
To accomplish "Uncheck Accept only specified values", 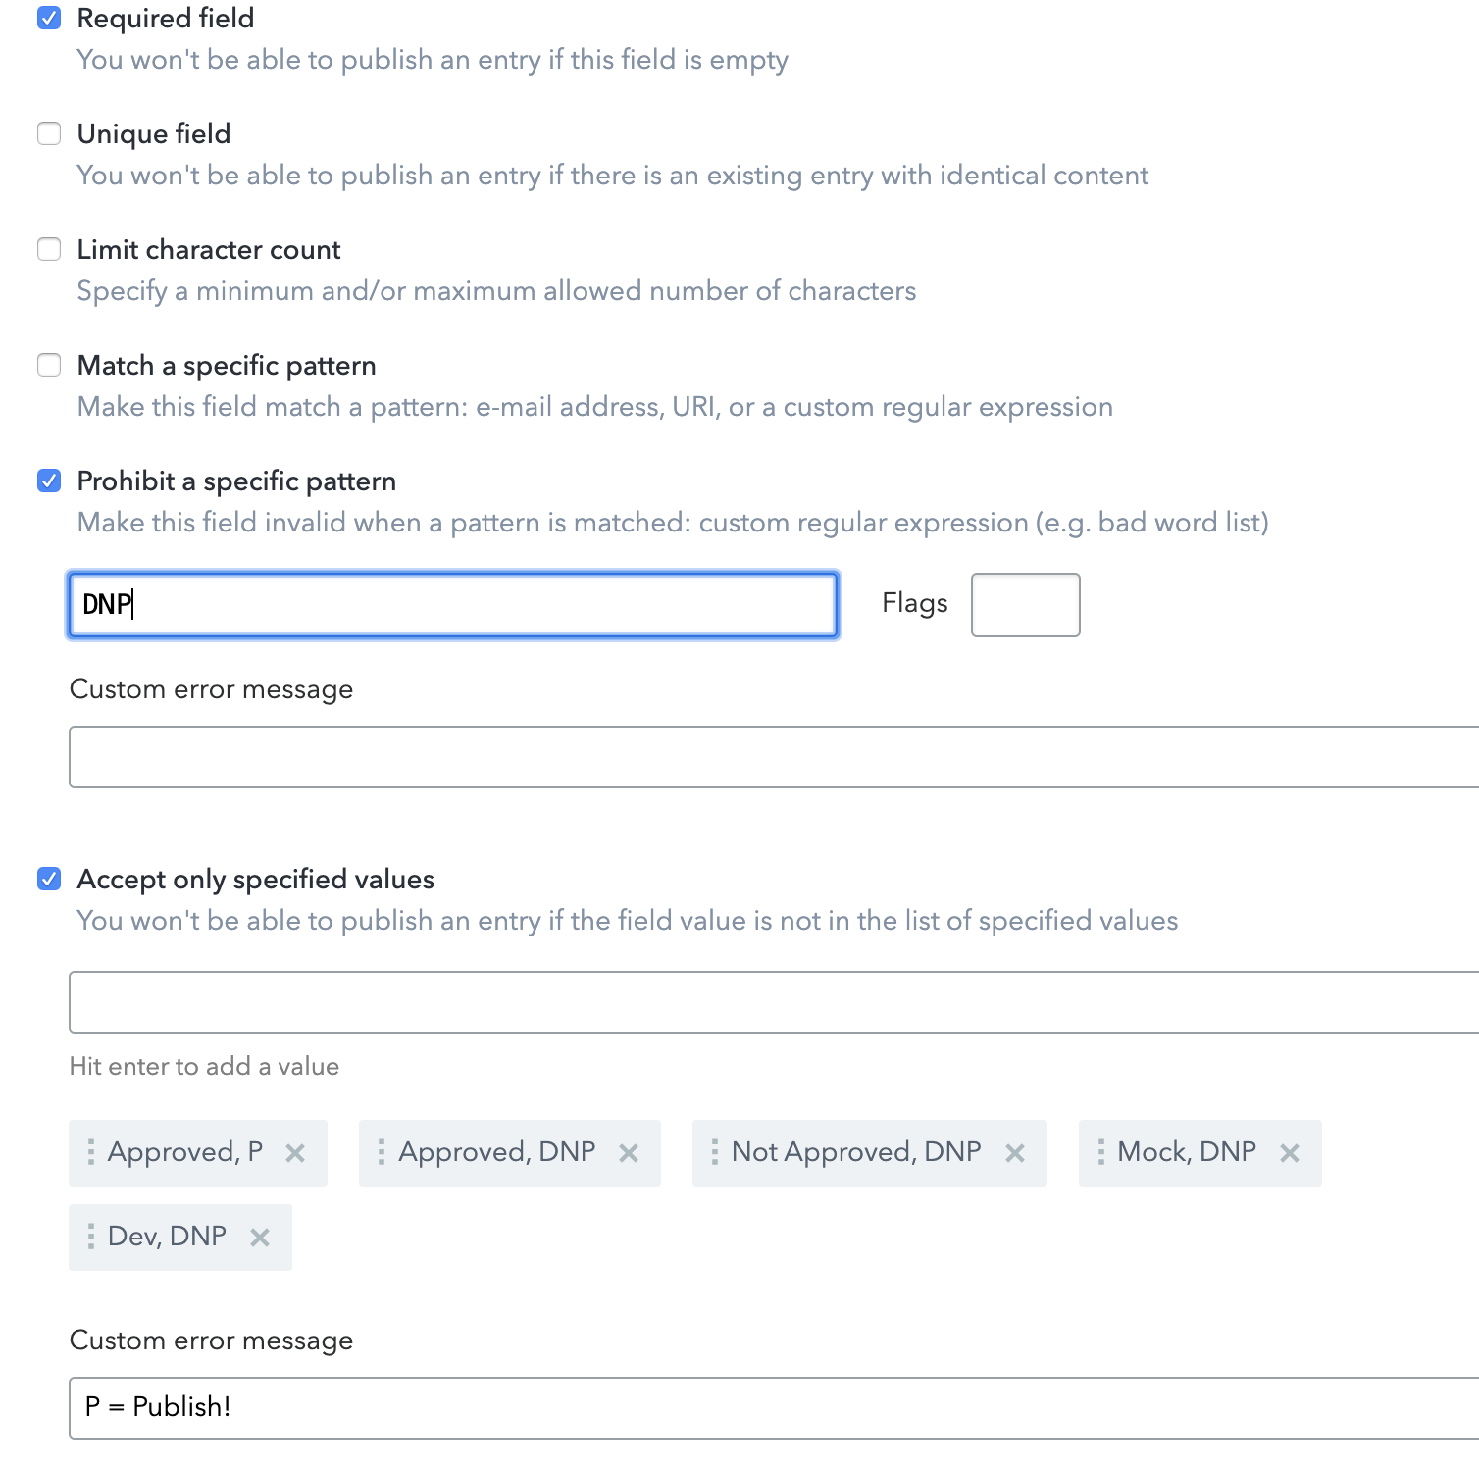I will tap(49, 879).
